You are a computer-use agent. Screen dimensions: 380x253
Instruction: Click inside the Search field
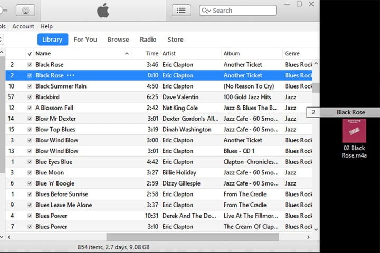tap(237, 11)
